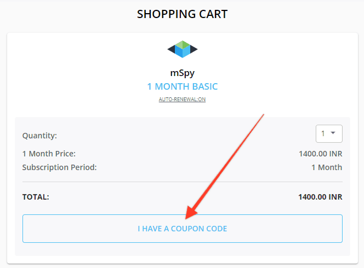
Task: Open the Quantity dropdown arrow
Action: pyautogui.click(x=333, y=133)
